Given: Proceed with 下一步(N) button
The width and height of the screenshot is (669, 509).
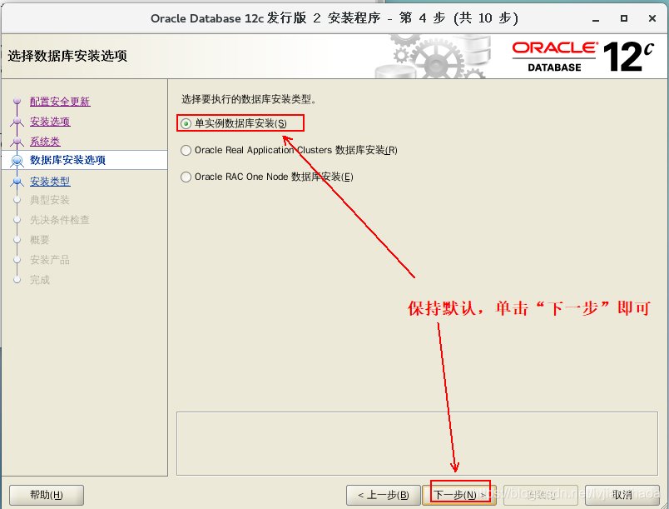Looking at the screenshot, I should click(459, 495).
